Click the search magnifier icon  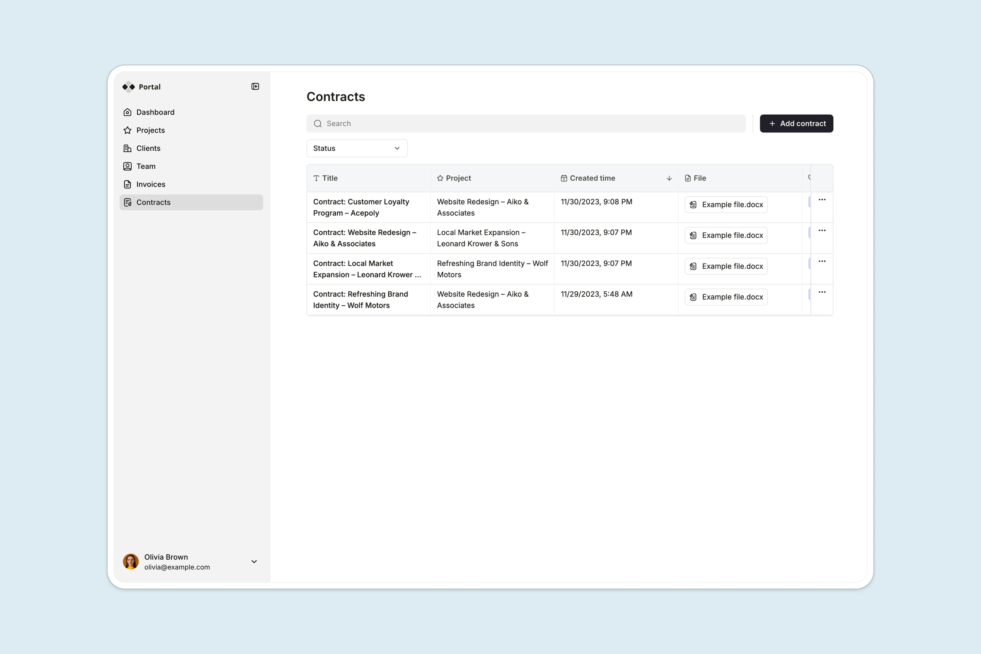click(x=317, y=123)
